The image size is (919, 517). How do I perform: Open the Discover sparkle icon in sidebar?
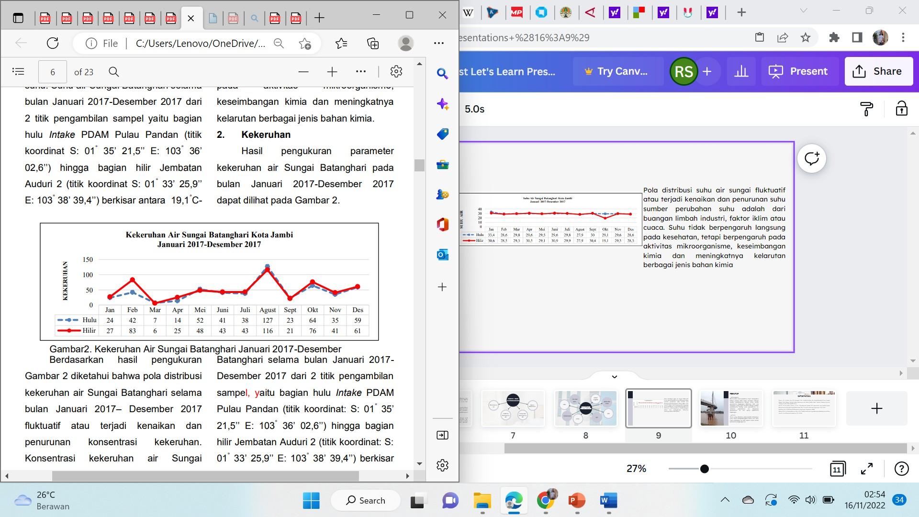click(x=442, y=104)
